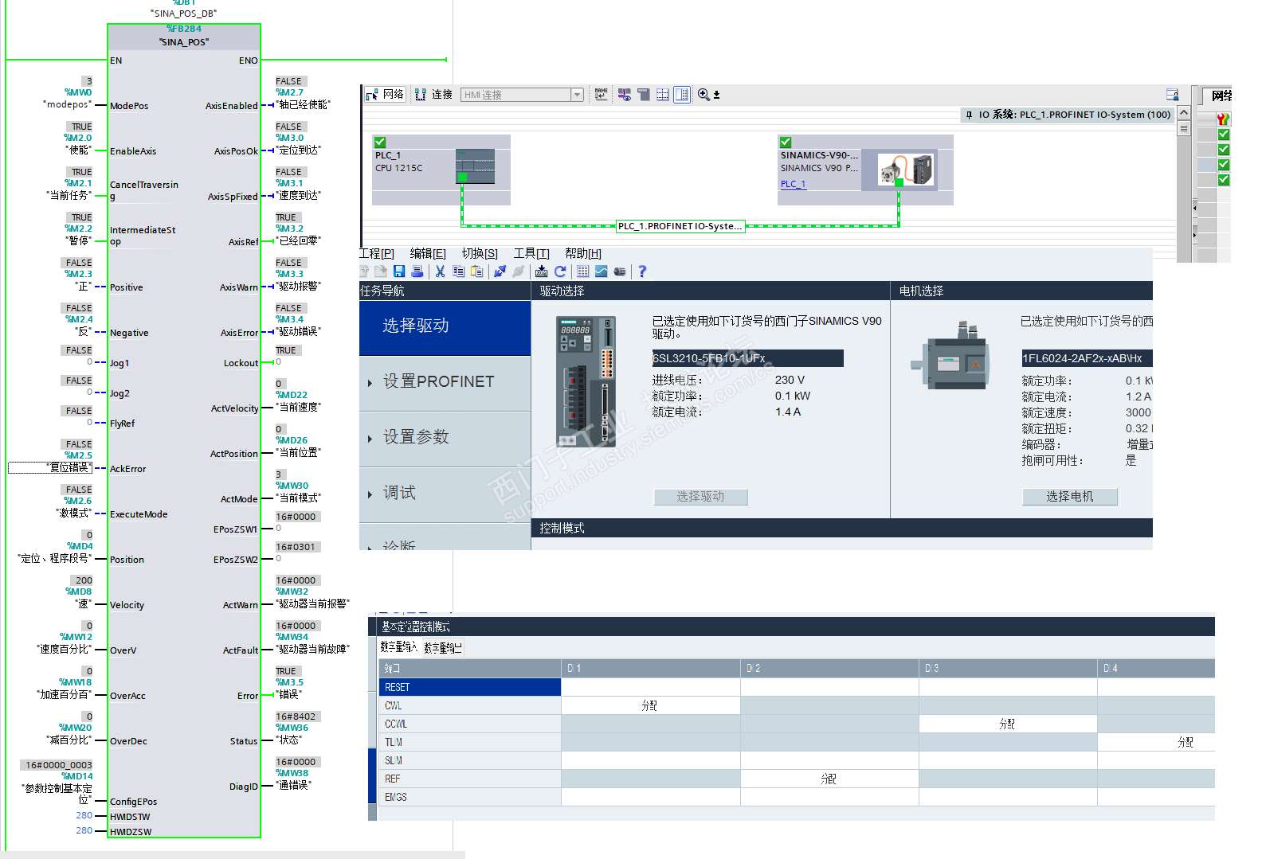Click the motor test icon

620,271
